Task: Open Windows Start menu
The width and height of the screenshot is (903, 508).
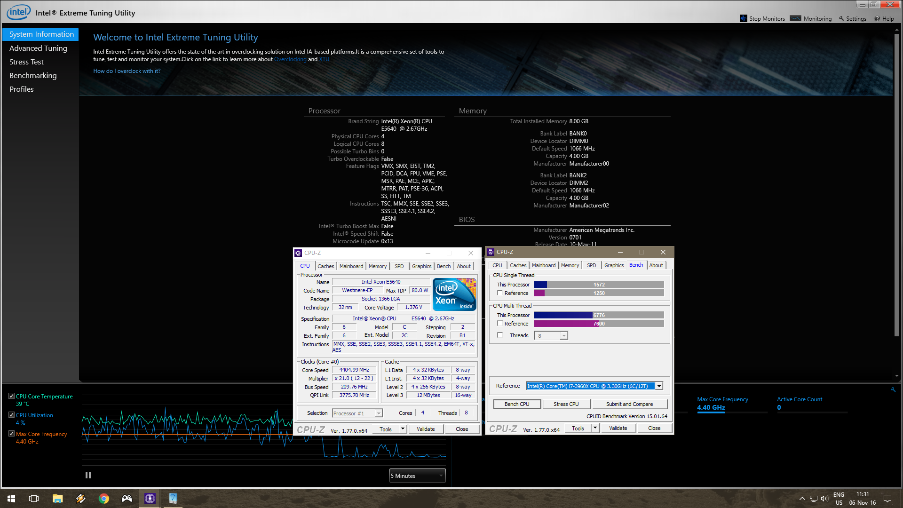Action: coord(11,499)
